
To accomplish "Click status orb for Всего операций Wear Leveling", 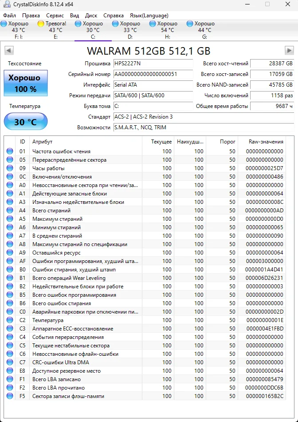I will click(x=10, y=278).
